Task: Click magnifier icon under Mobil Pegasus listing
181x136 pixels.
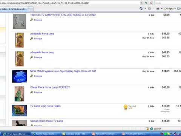Action: [x=32, y=76]
